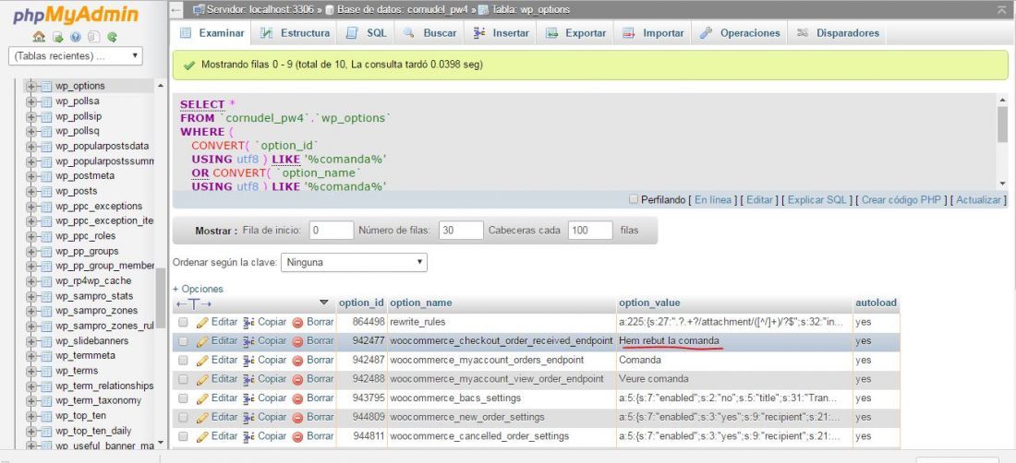Viewport: 1016px width, 463px height.
Task: Click the sort triangle above the row actions
Action: point(324,303)
